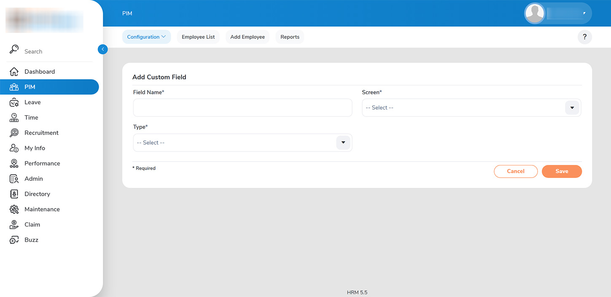
Task: Click the Leave icon in sidebar
Action: click(x=14, y=103)
